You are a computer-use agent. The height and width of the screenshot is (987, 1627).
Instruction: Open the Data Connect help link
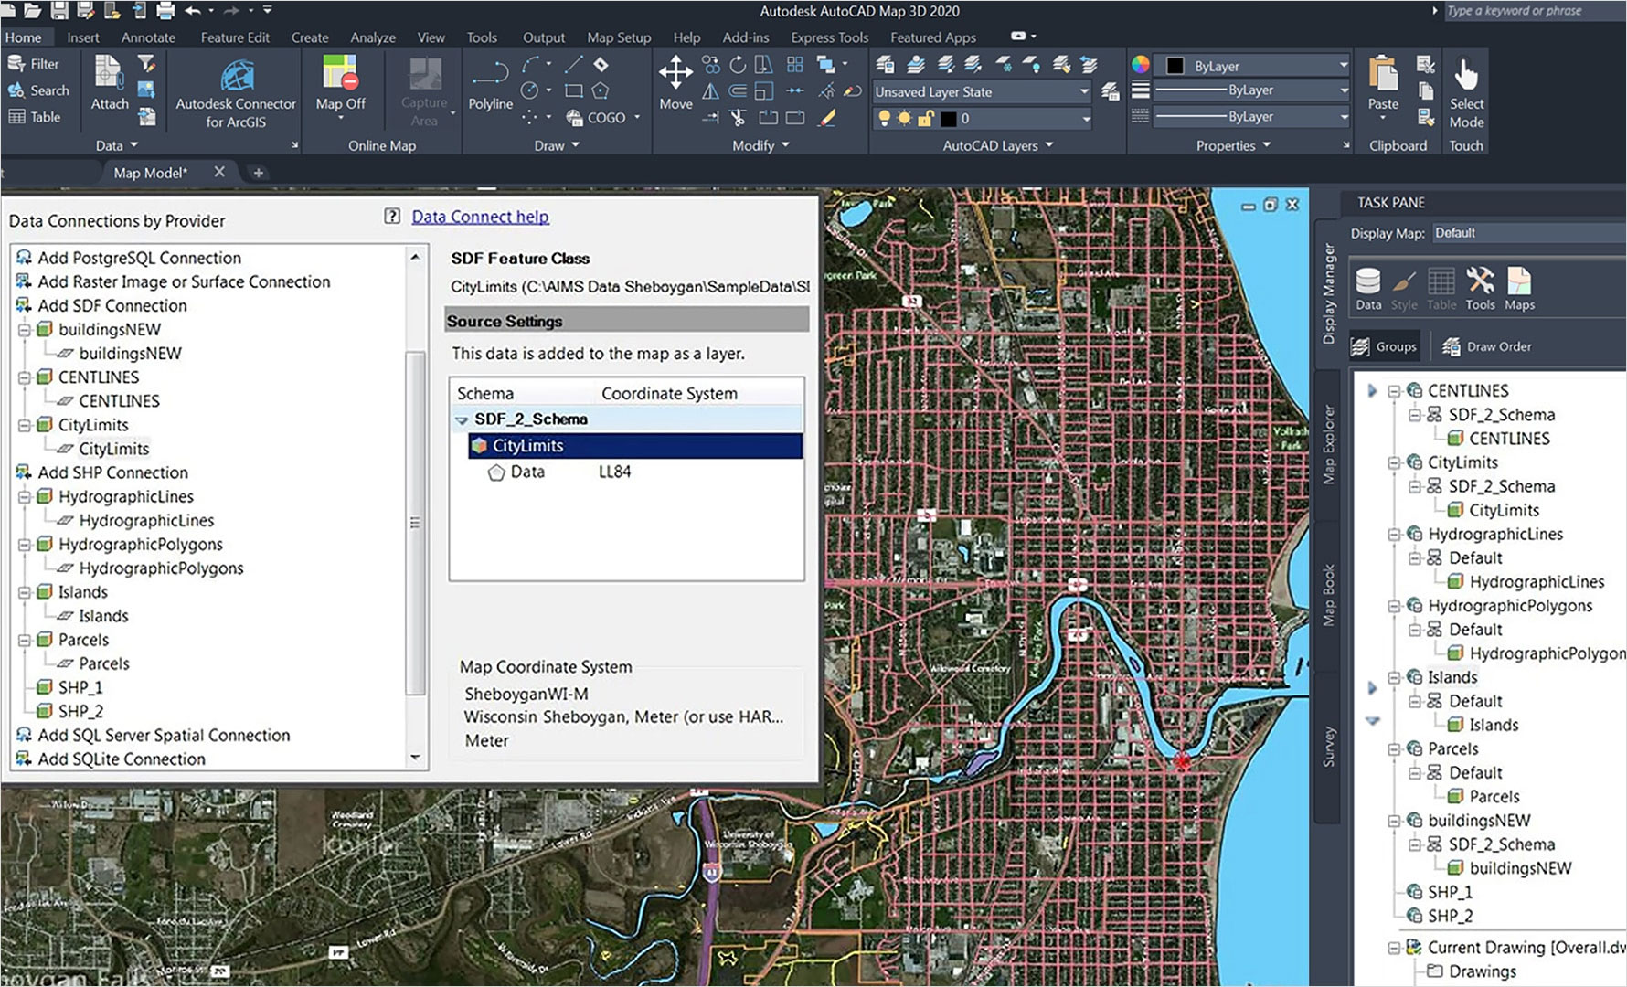coord(480,217)
